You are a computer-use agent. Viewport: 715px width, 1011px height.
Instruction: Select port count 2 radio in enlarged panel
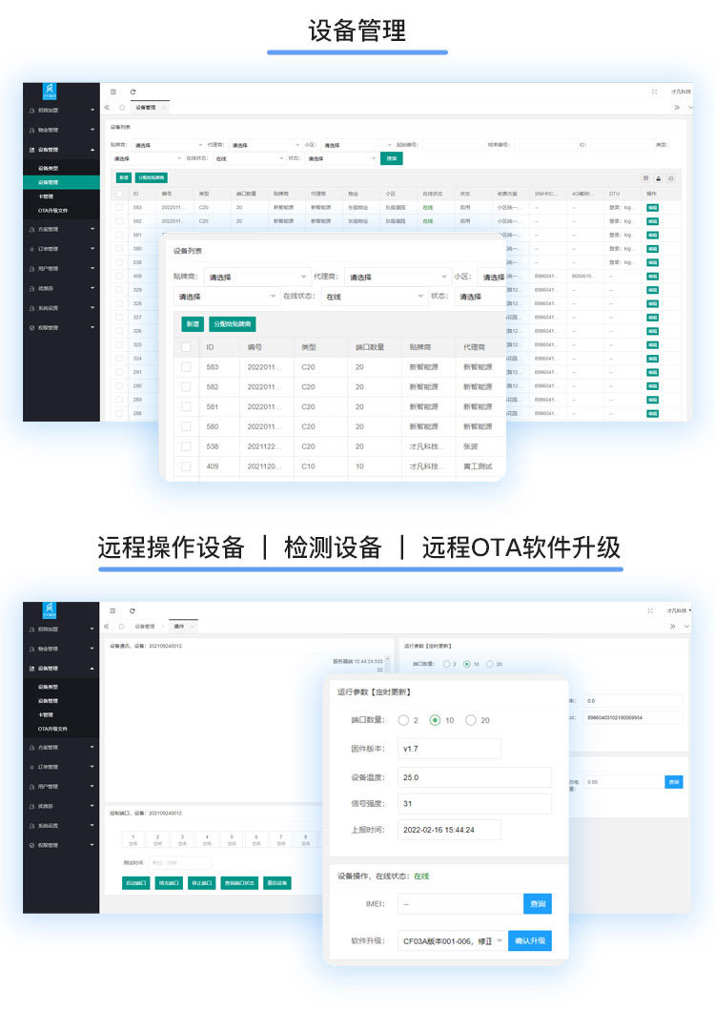click(x=403, y=720)
